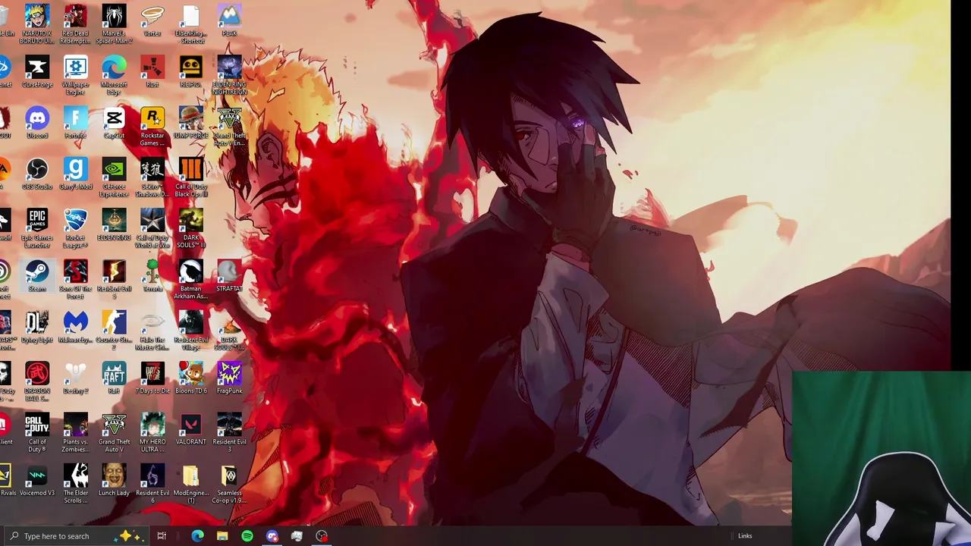
Task: Open the Raft game shortcut
Action: click(114, 378)
